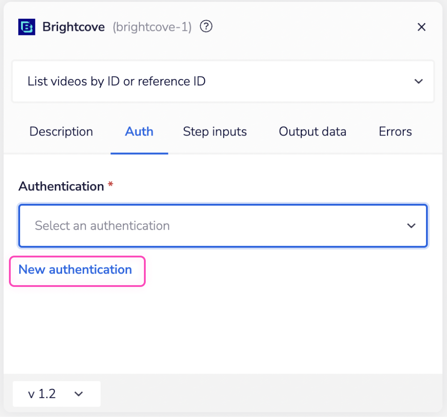Expand the authentication dropdown chevron
Screen dimensions: 447x417
[x=411, y=226]
